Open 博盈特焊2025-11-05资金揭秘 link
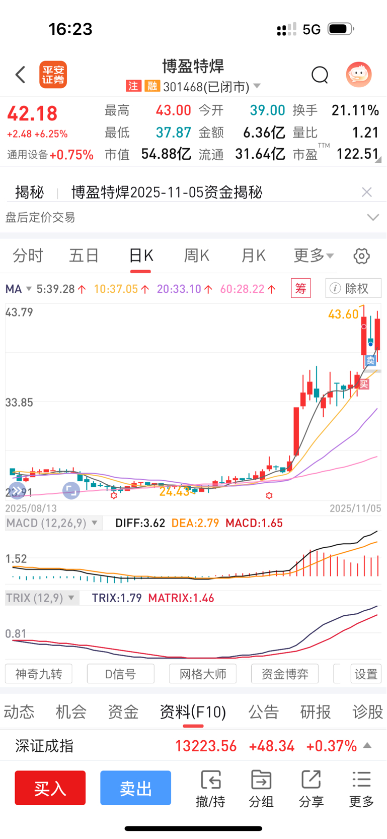This screenshot has height=839, width=387. (167, 192)
